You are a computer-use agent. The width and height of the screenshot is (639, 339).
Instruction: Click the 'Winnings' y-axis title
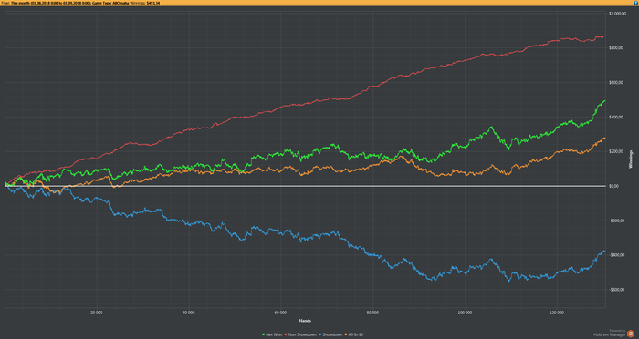point(631,159)
